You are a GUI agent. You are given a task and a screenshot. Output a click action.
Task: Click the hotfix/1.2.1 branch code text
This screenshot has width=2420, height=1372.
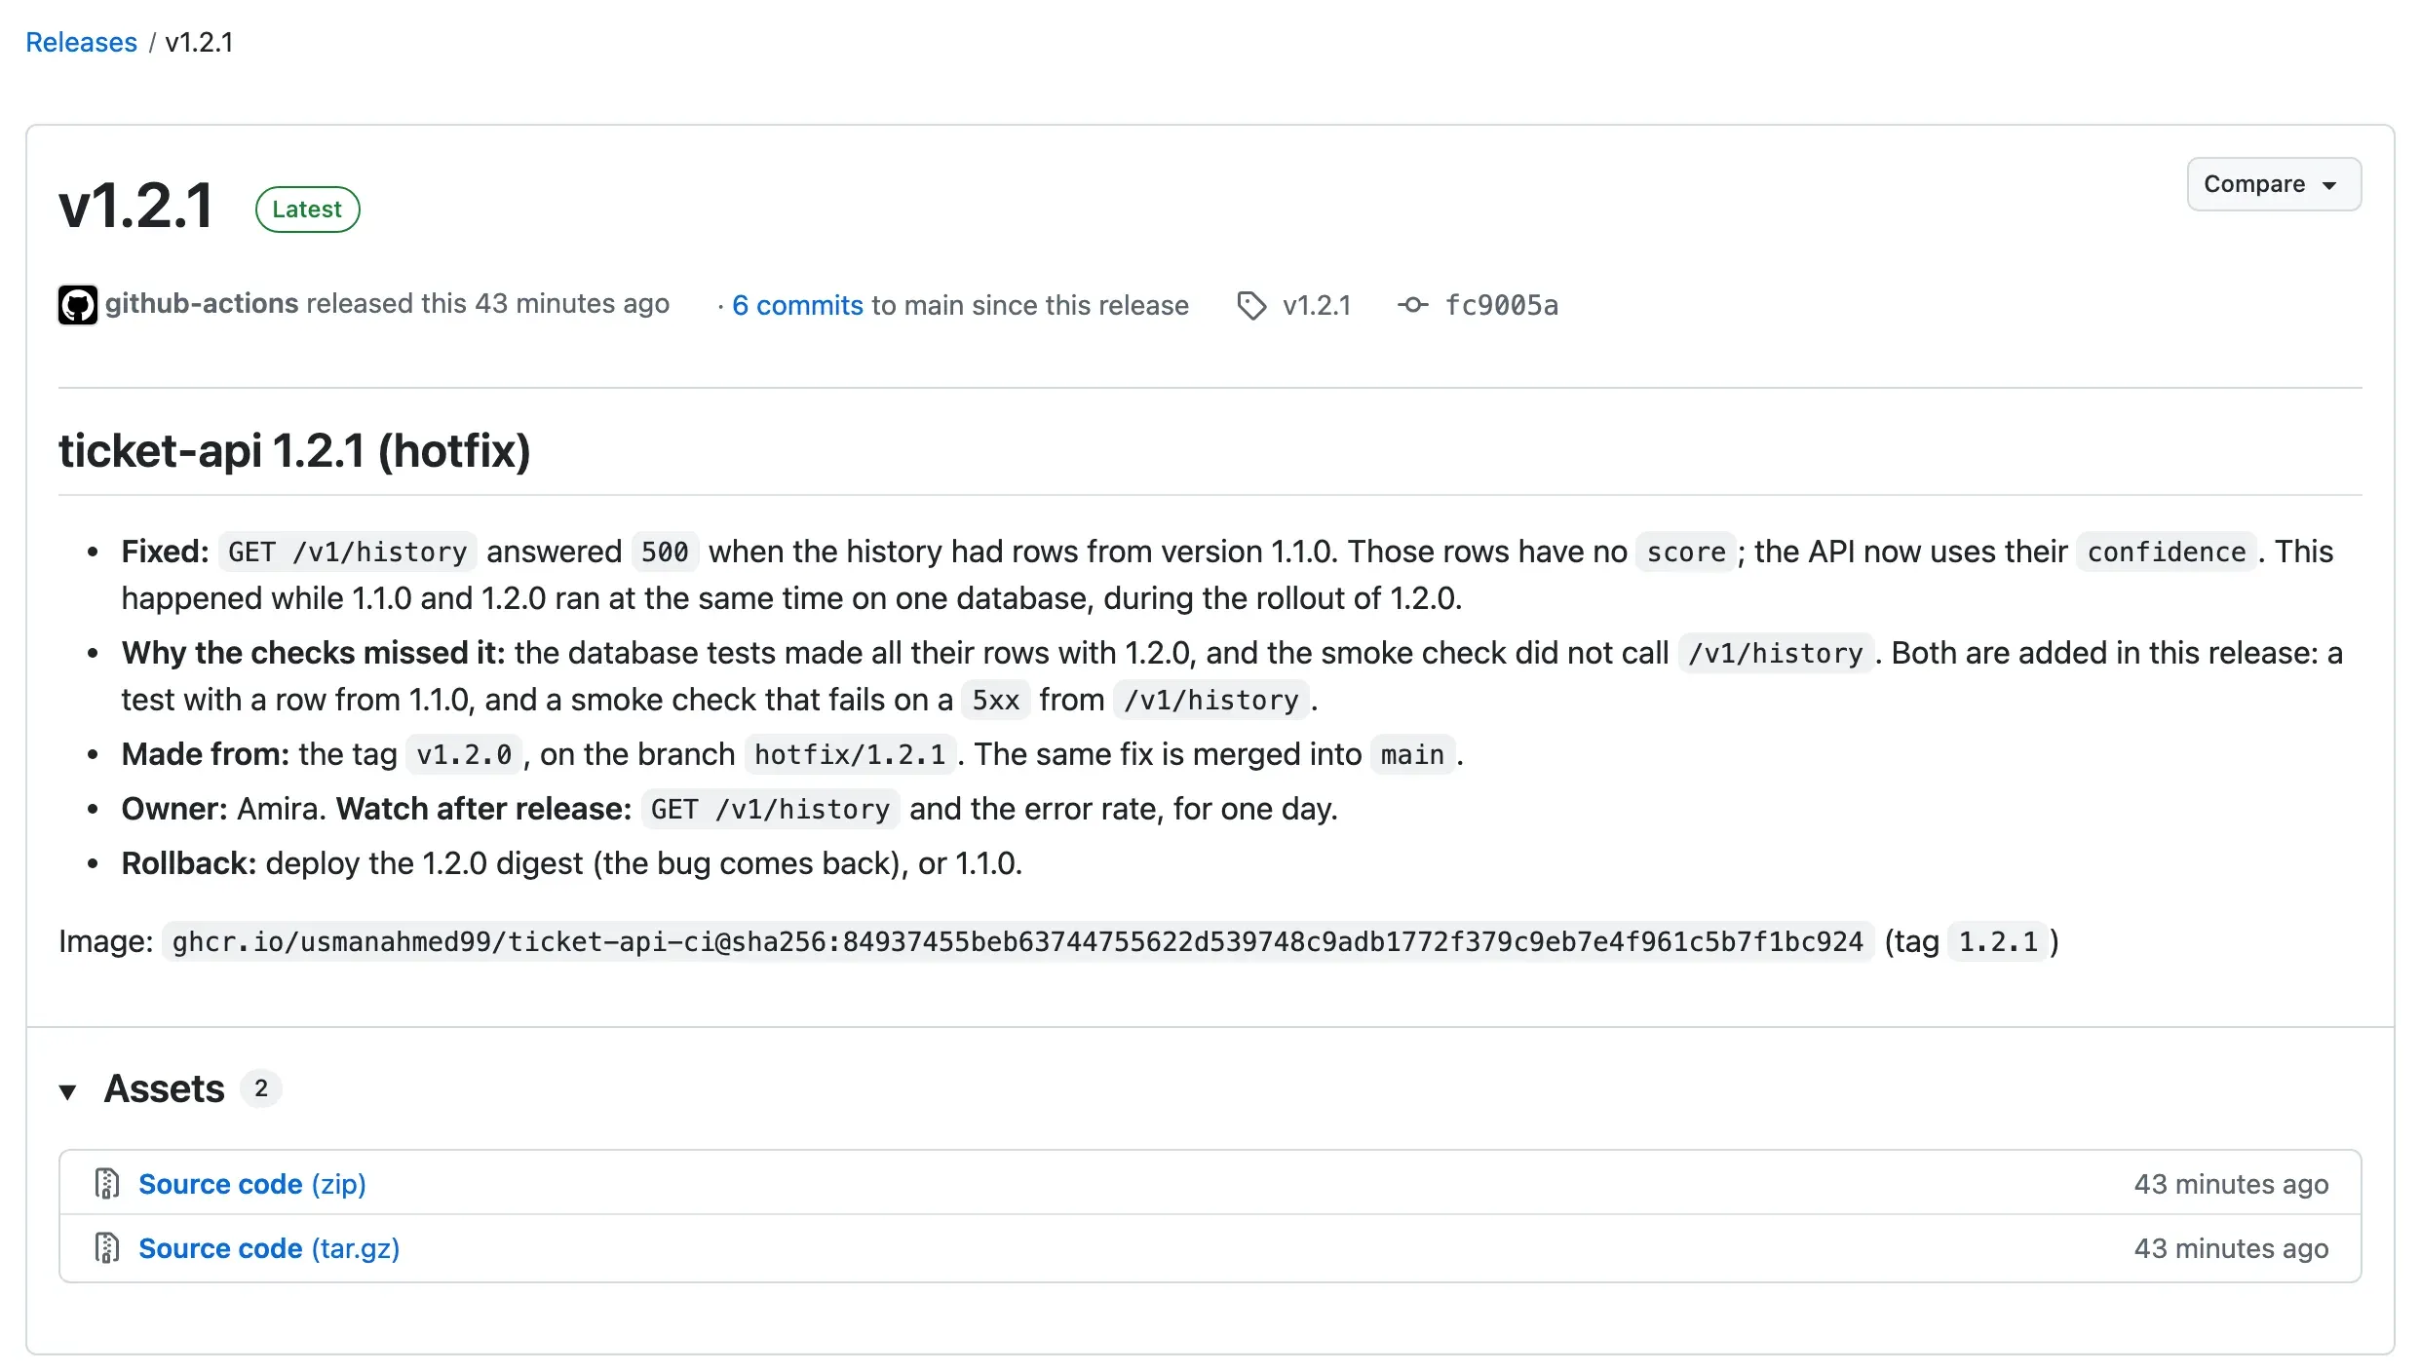click(850, 754)
